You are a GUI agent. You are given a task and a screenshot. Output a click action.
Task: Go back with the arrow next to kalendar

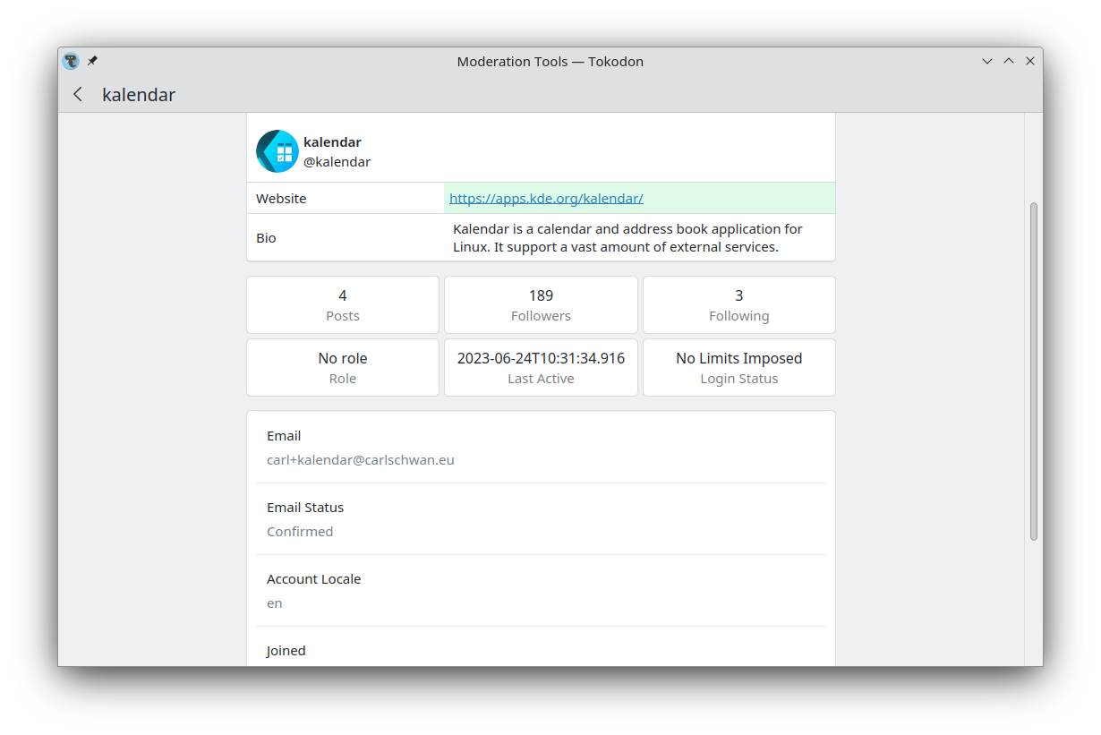[78, 94]
